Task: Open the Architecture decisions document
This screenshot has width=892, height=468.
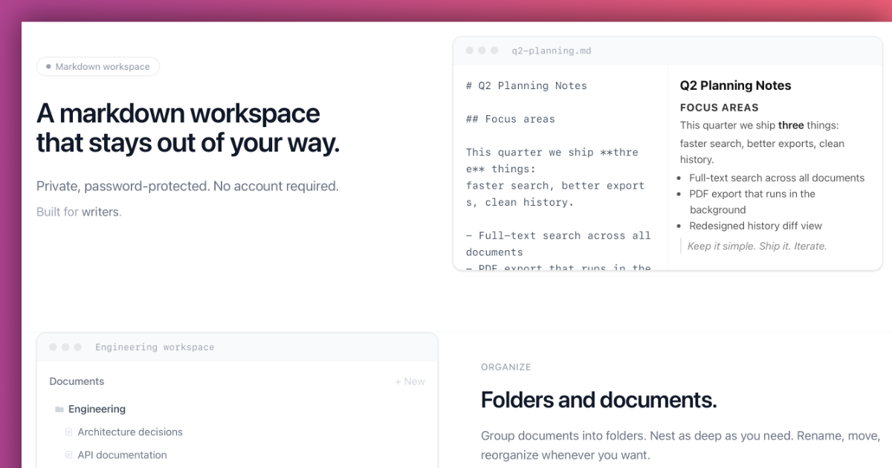Action: click(130, 432)
